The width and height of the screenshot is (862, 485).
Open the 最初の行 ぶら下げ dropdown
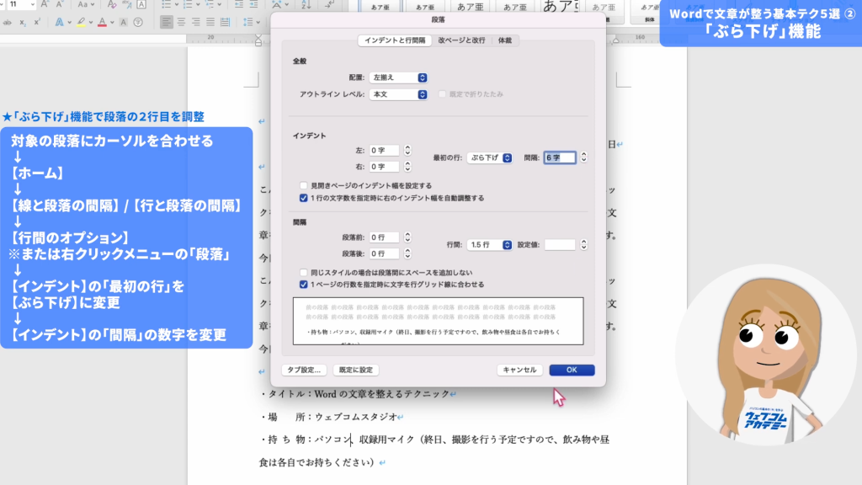tap(489, 157)
